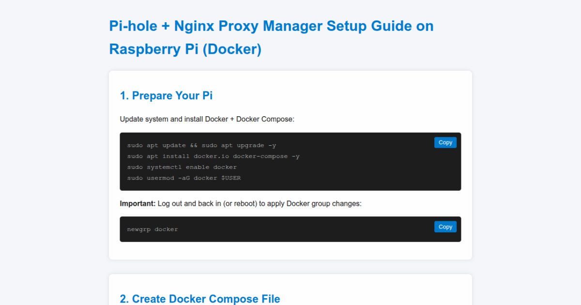Click the '$USER' variable in the code
The height and width of the screenshot is (305, 581).
(231, 178)
